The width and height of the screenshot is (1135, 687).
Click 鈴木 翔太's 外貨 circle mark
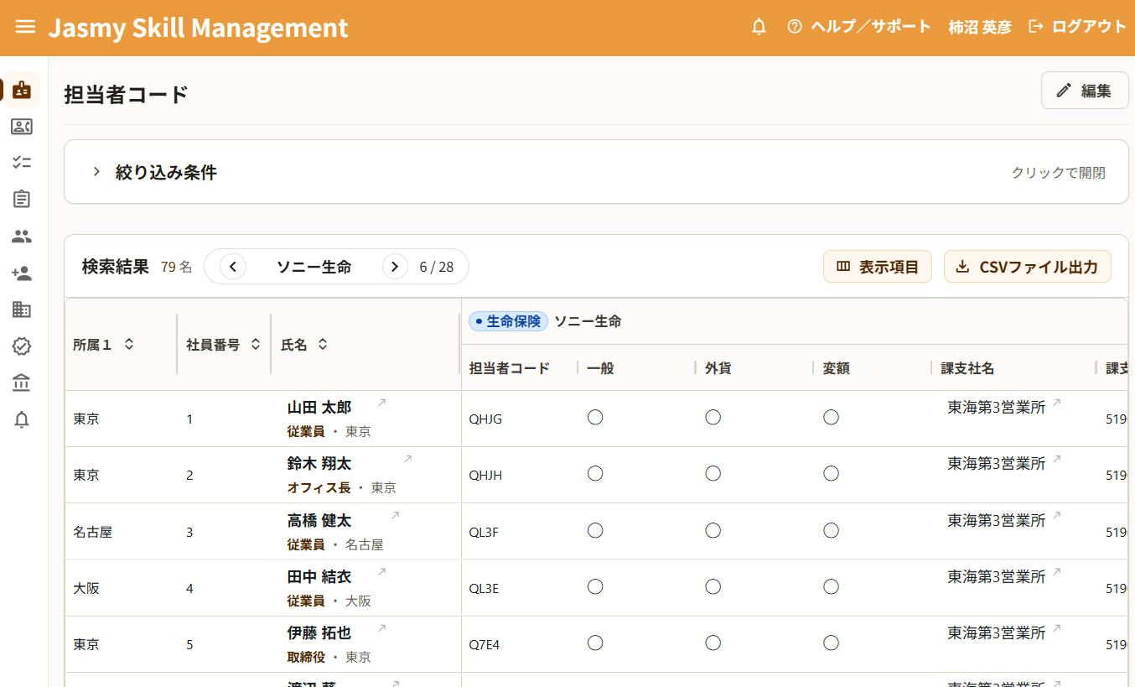click(x=713, y=474)
